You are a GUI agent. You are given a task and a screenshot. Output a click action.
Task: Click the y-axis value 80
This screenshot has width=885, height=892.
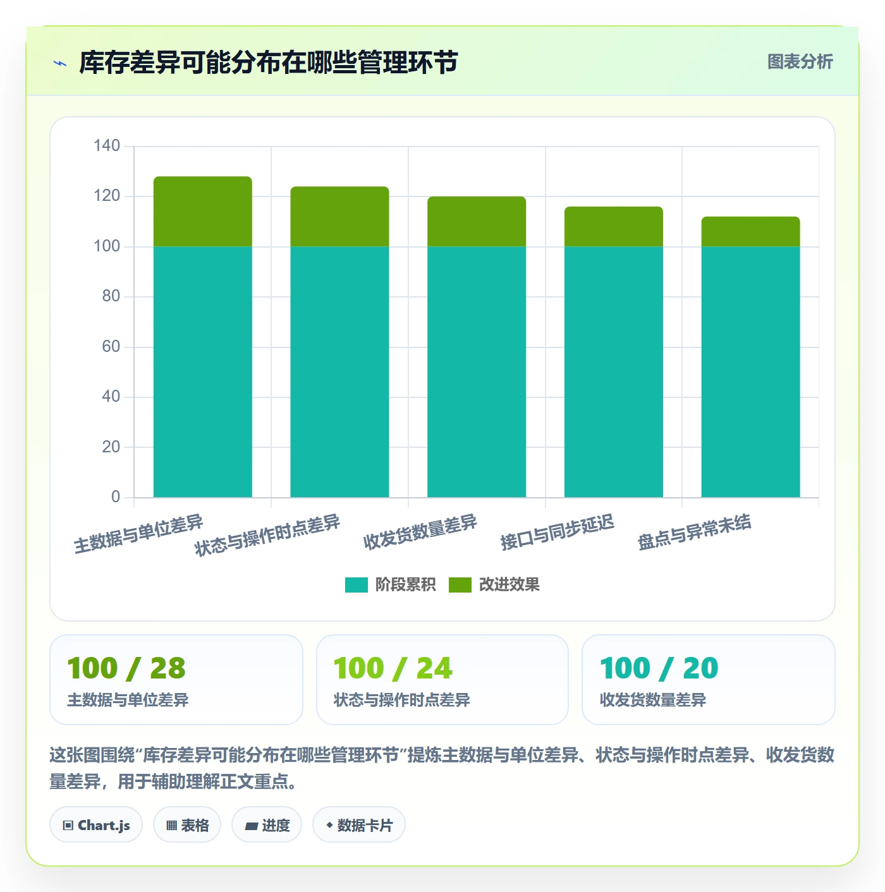[111, 296]
